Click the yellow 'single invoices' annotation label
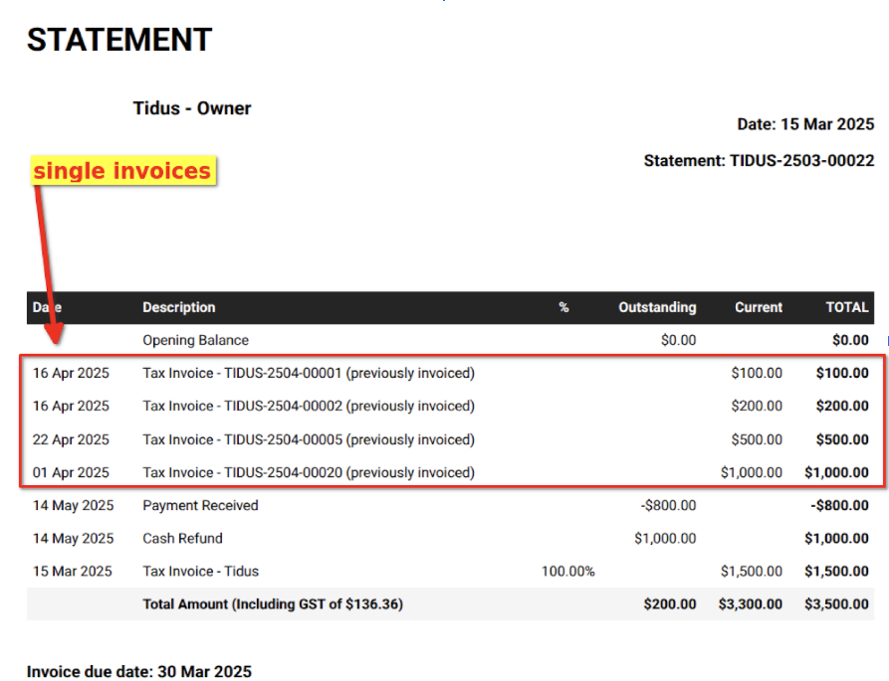Viewport: 889px width, 681px height. click(122, 171)
